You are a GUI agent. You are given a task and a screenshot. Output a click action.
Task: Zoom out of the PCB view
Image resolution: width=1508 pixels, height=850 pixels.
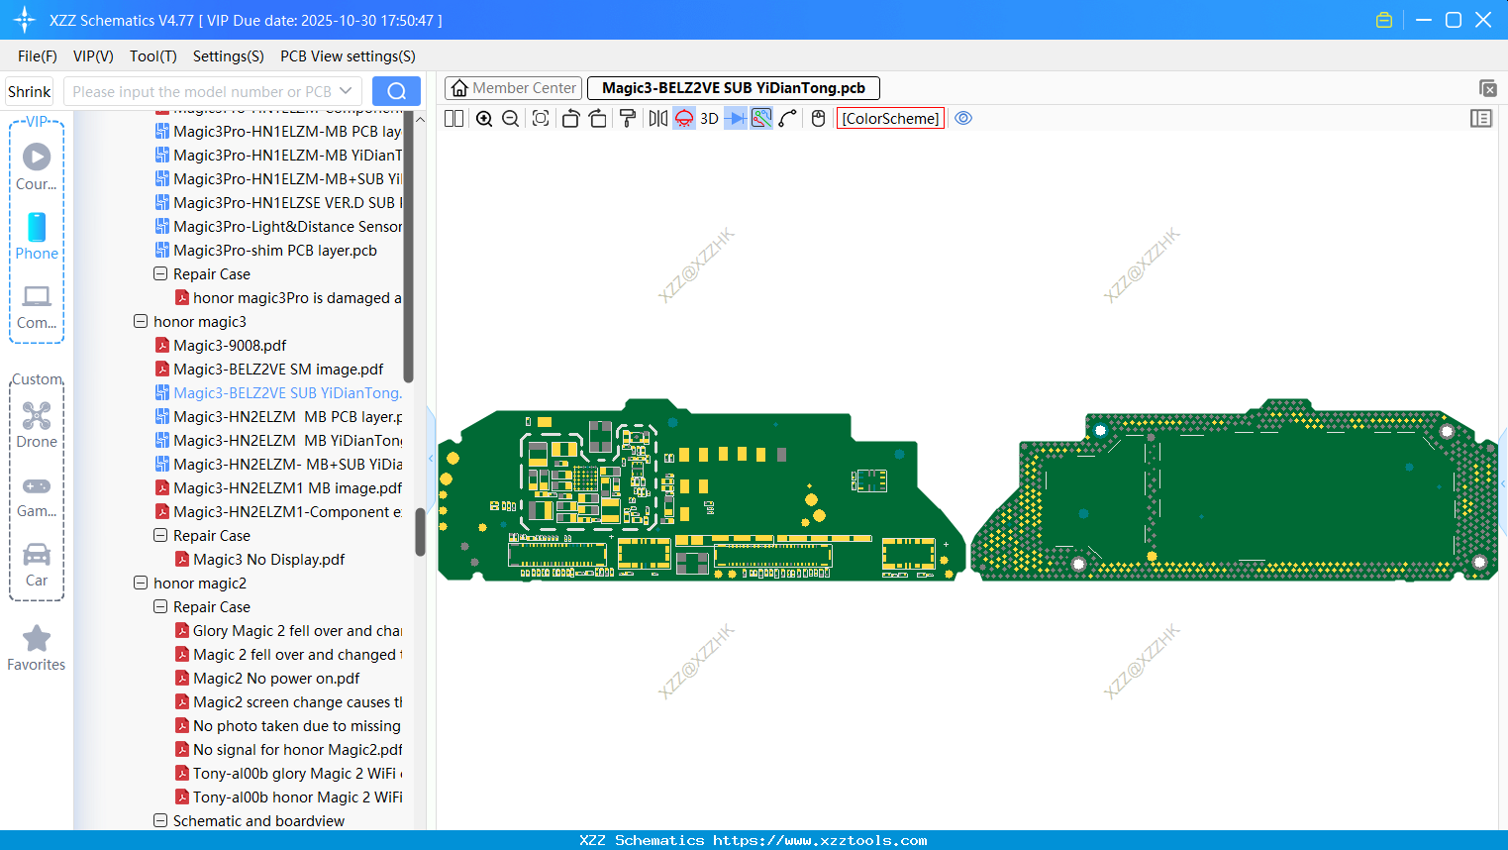[x=510, y=118]
